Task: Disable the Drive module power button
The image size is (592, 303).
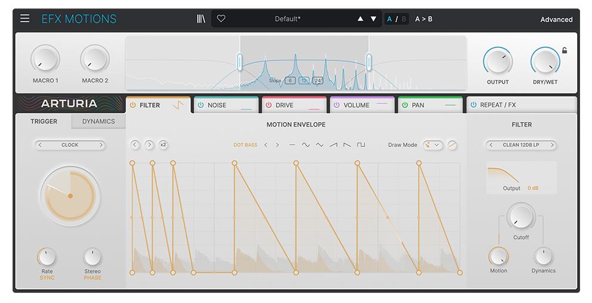Action: [x=269, y=105]
